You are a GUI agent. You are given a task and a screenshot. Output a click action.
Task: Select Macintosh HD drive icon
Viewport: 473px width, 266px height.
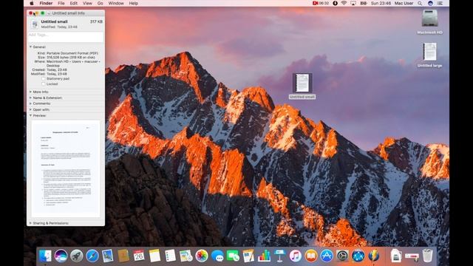coord(429,21)
